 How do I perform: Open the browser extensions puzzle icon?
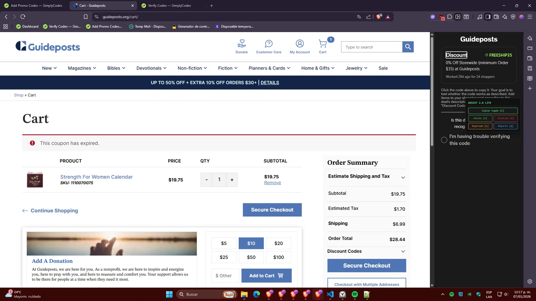click(x=450, y=17)
